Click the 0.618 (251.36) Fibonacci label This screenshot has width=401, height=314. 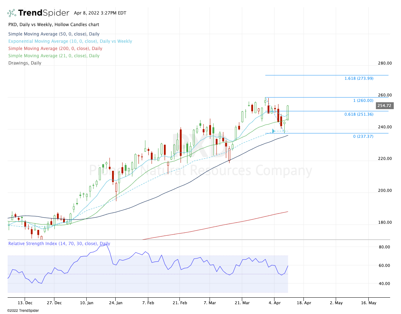359,114
